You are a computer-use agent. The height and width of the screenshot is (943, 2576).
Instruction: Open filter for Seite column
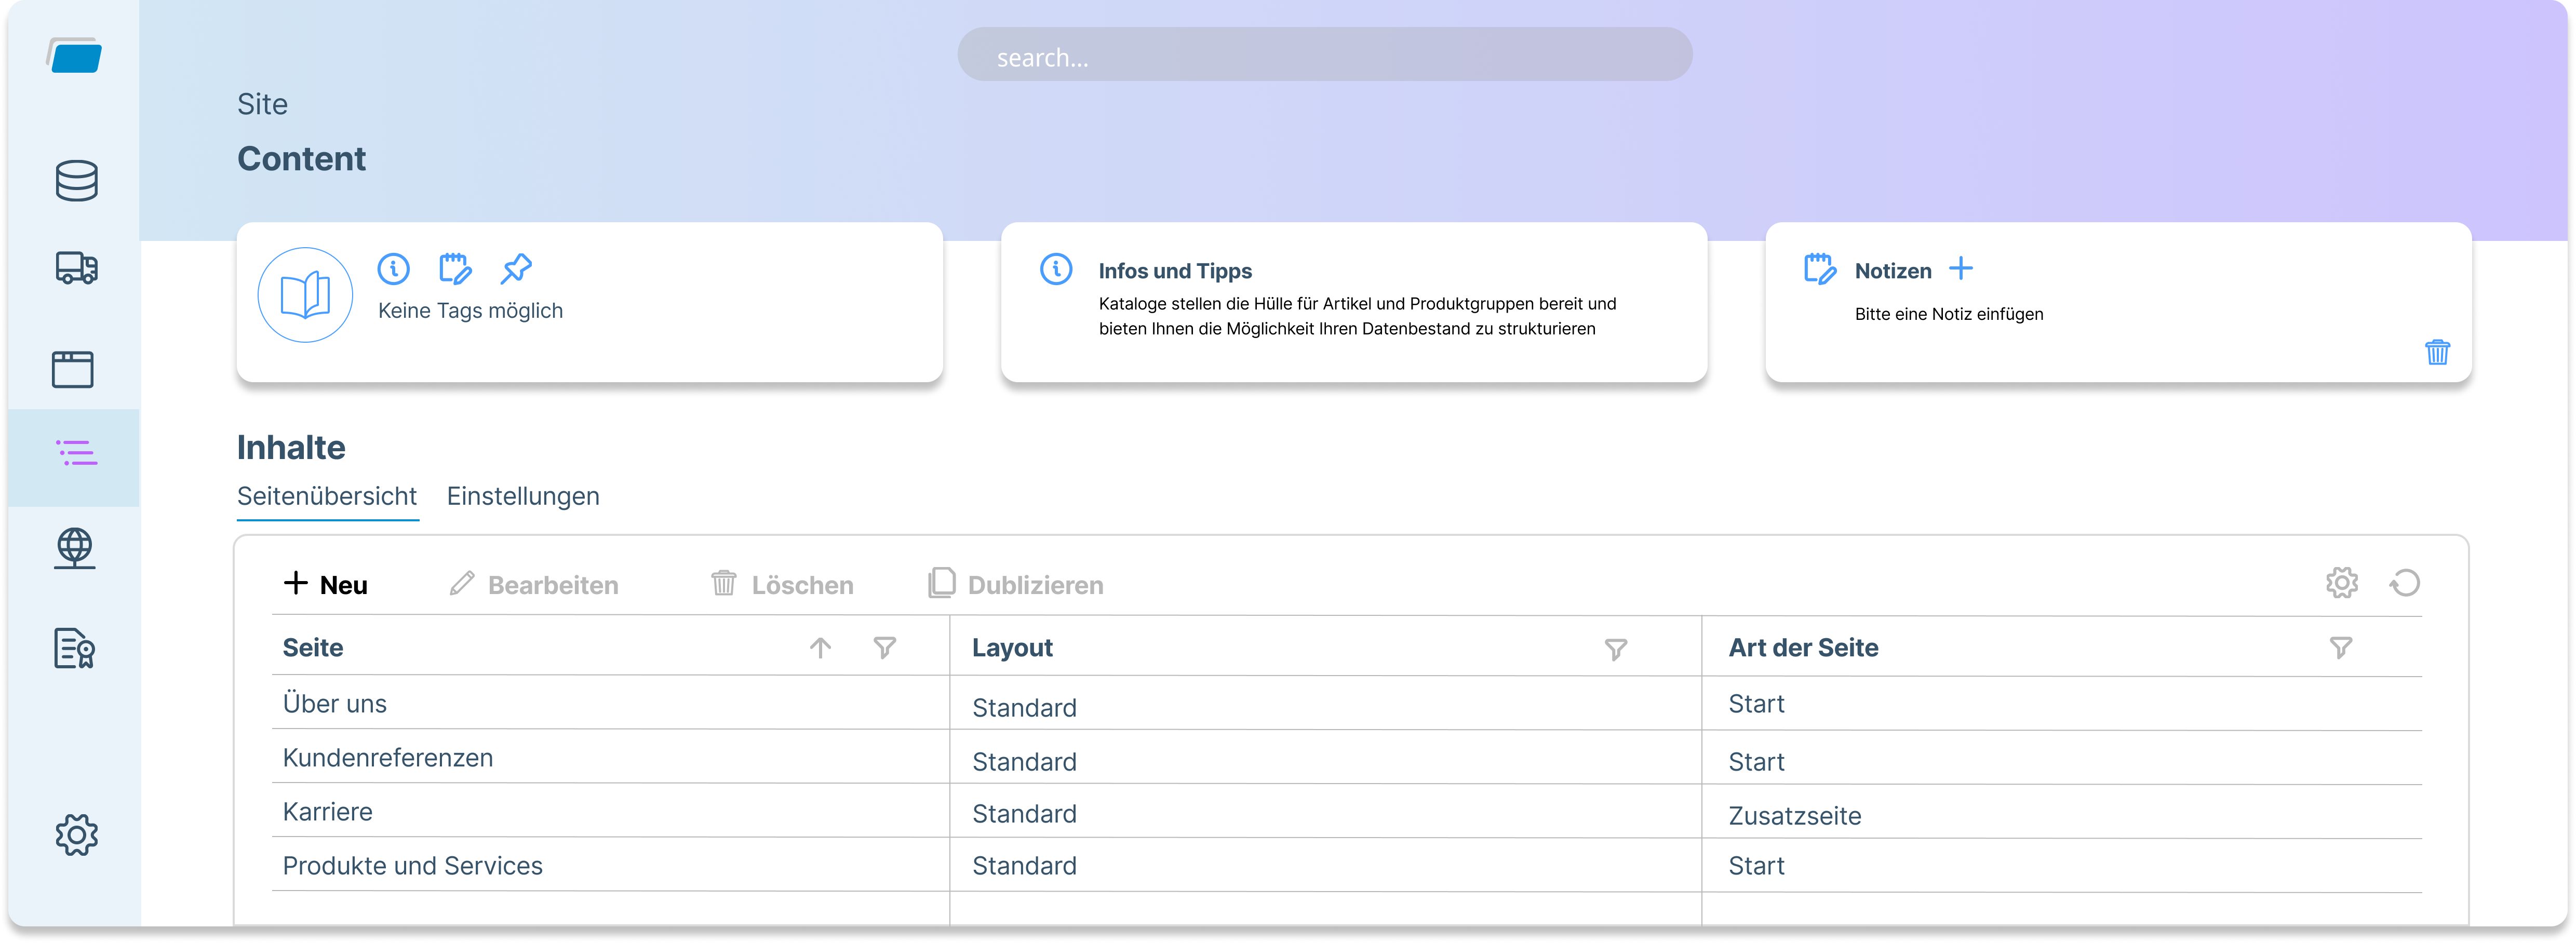tap(884, 648)
